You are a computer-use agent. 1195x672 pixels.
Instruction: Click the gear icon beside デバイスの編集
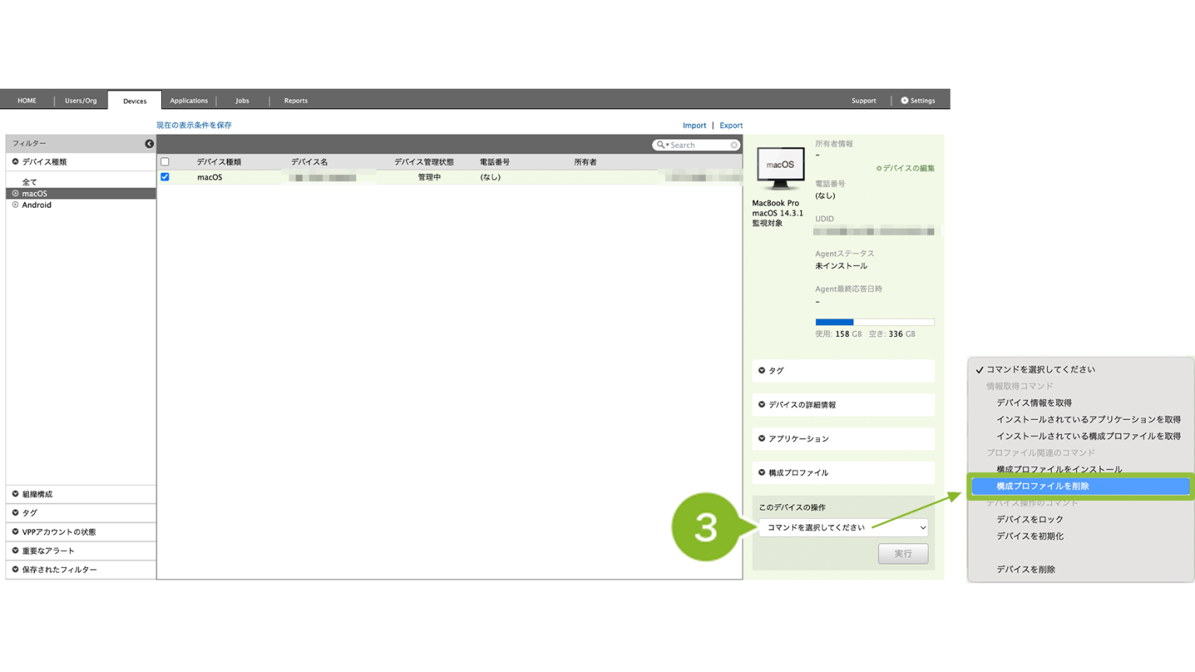(x=879, y=168)
